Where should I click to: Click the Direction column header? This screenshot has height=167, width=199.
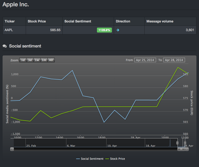(129, 21)
